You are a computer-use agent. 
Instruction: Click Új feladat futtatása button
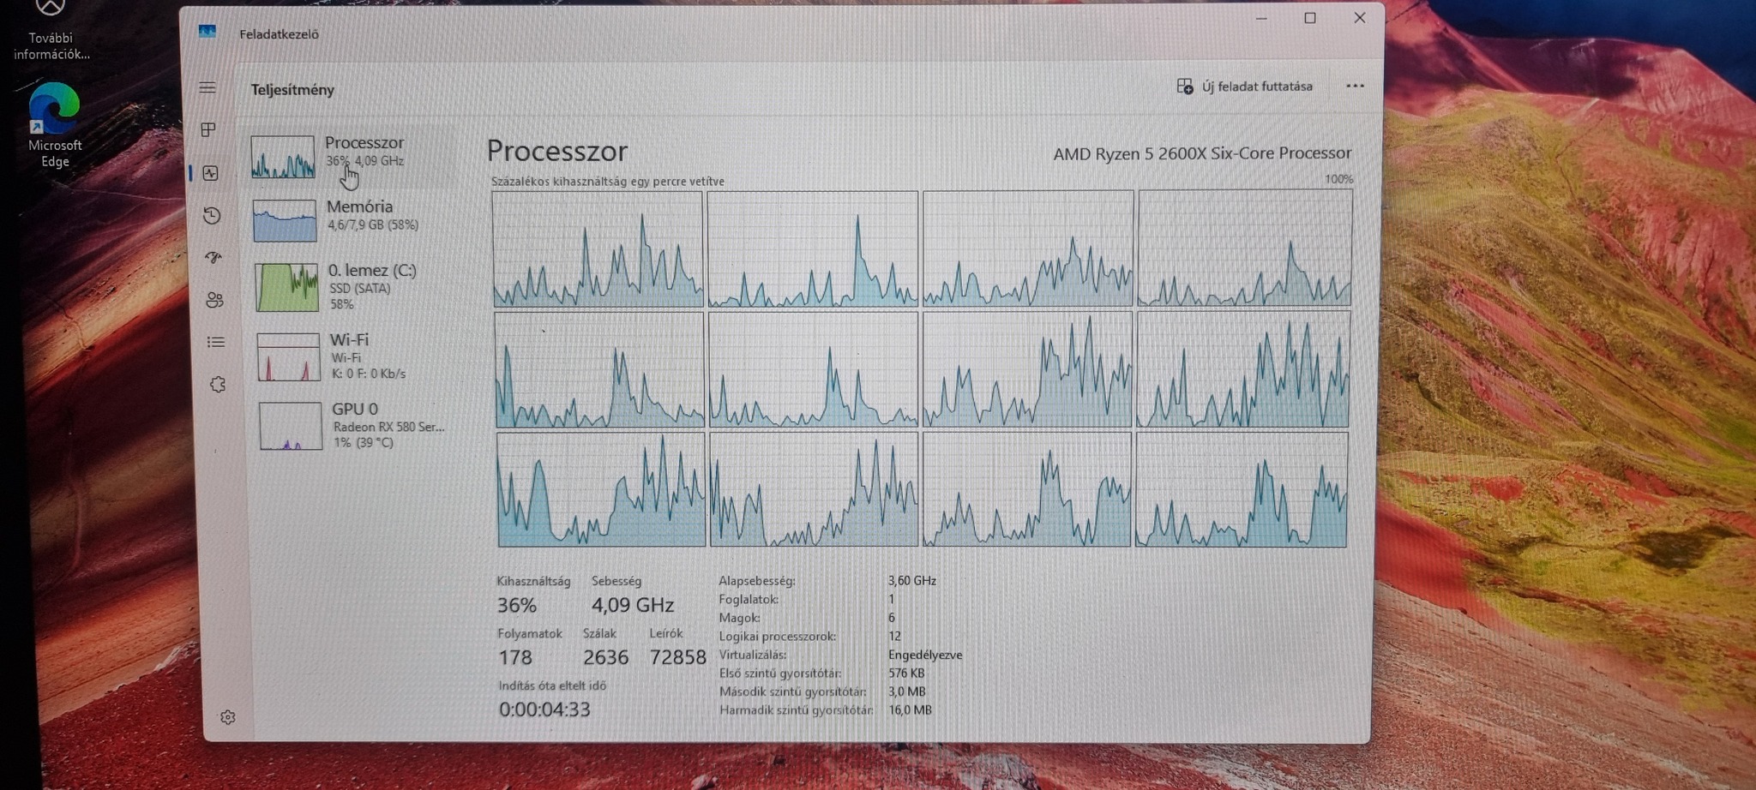point(1245,87)
